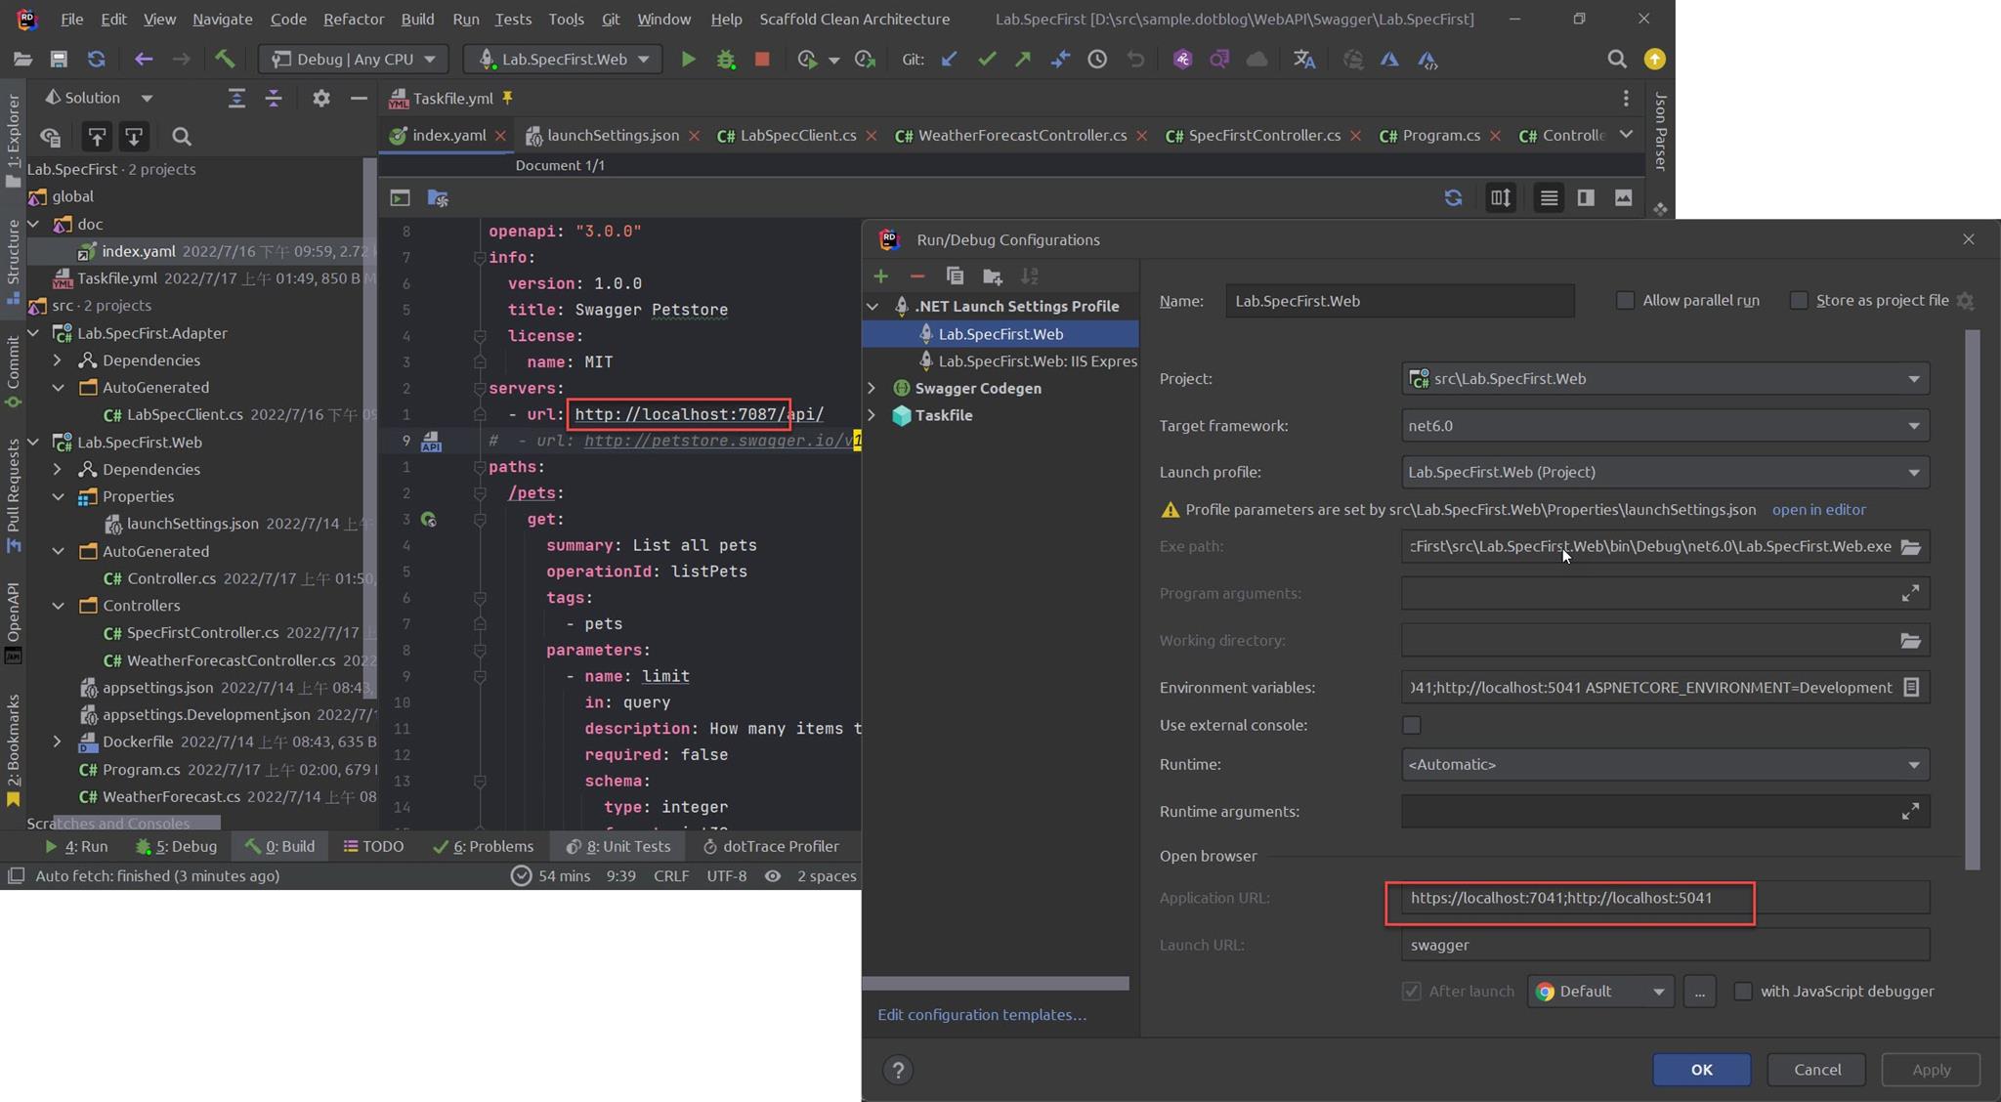Browse Exe path folder icon
The width and height of the screenshot is (2001, 1102).
tap(1910, 546)
